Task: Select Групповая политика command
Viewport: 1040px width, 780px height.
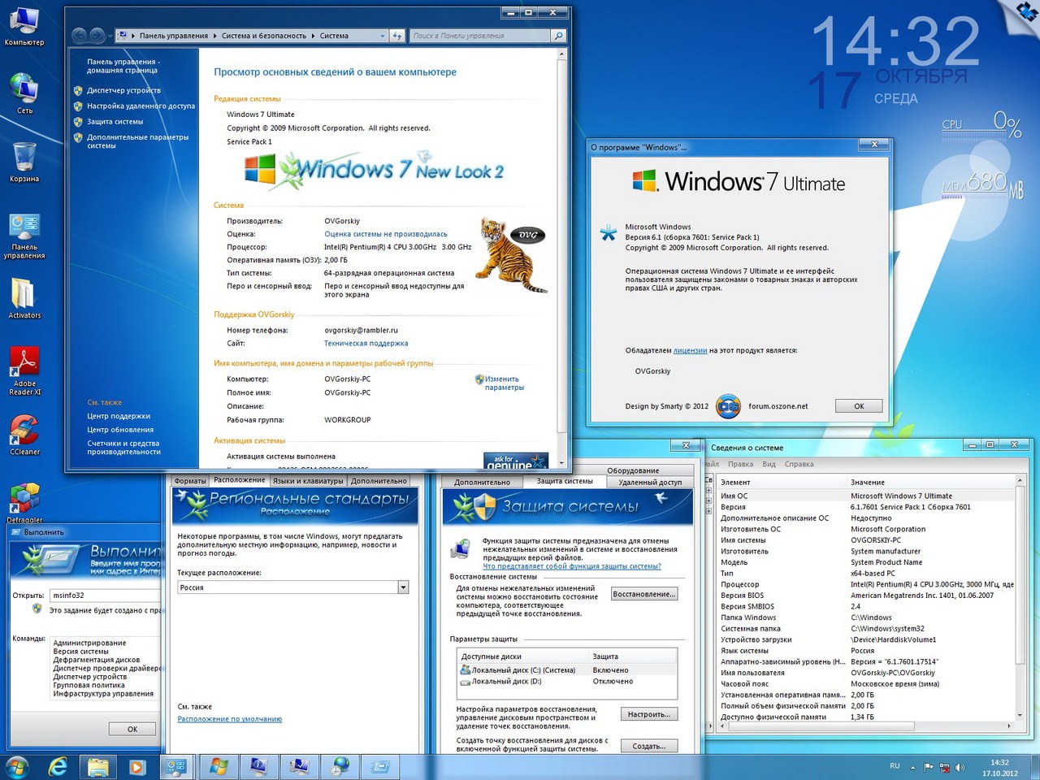Action: tap(89, 685)
